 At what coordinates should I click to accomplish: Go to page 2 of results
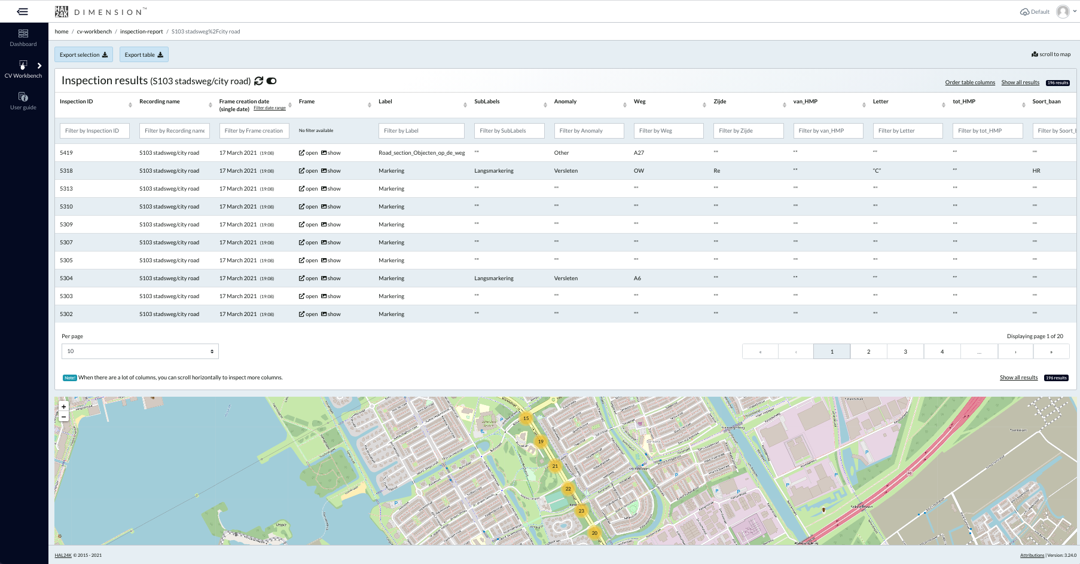click(868, 351)
